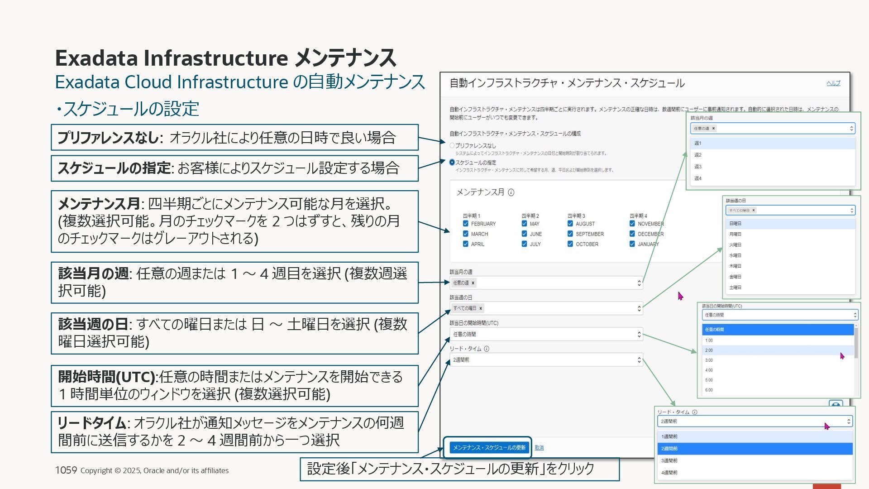Click info icon beside リード・タイム label

pyautogui.click(x=487, y=349)
